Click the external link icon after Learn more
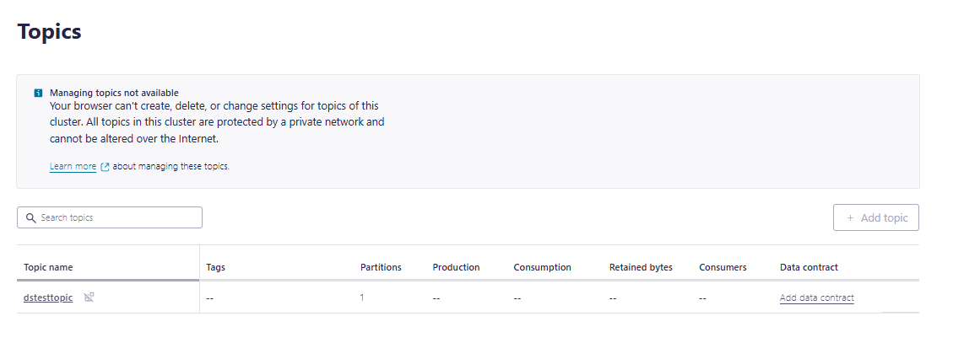Screen dimensions: 953x343 (x=105, y=166)
